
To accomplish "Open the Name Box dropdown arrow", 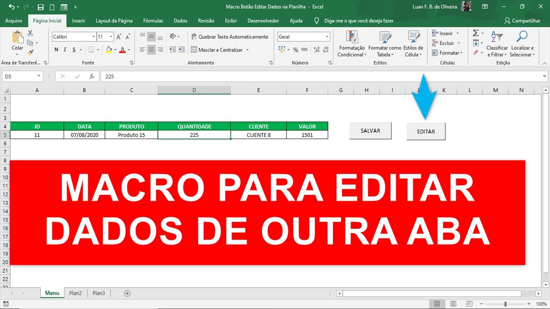I will (x=39, y=76).
